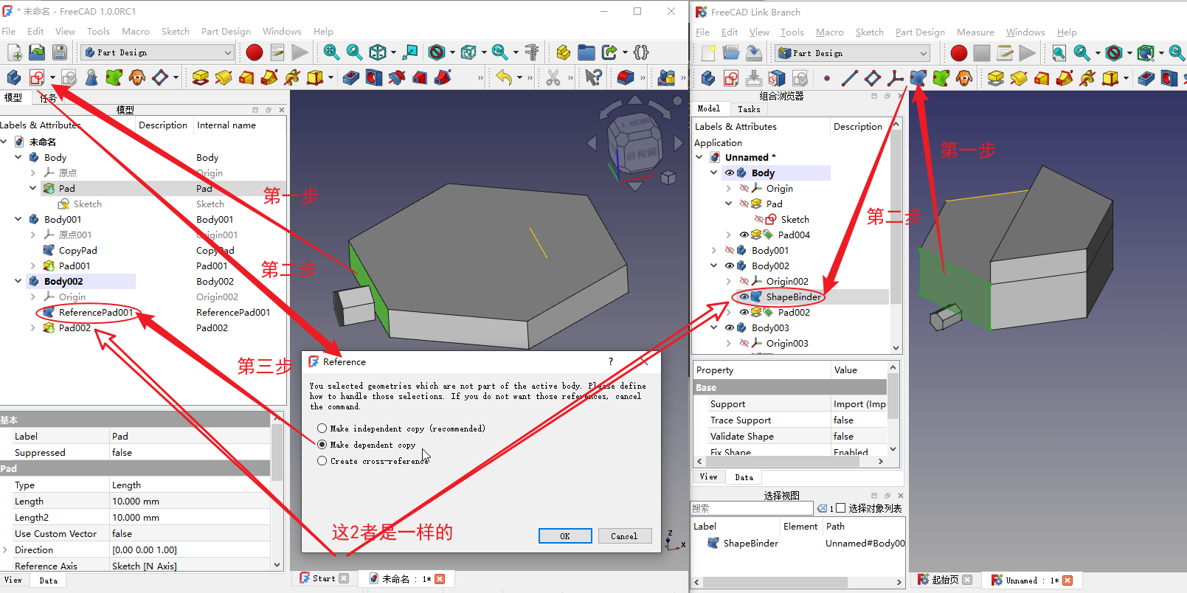
Task: Select Make independent copy radio option
Action: tap(322, 429)
